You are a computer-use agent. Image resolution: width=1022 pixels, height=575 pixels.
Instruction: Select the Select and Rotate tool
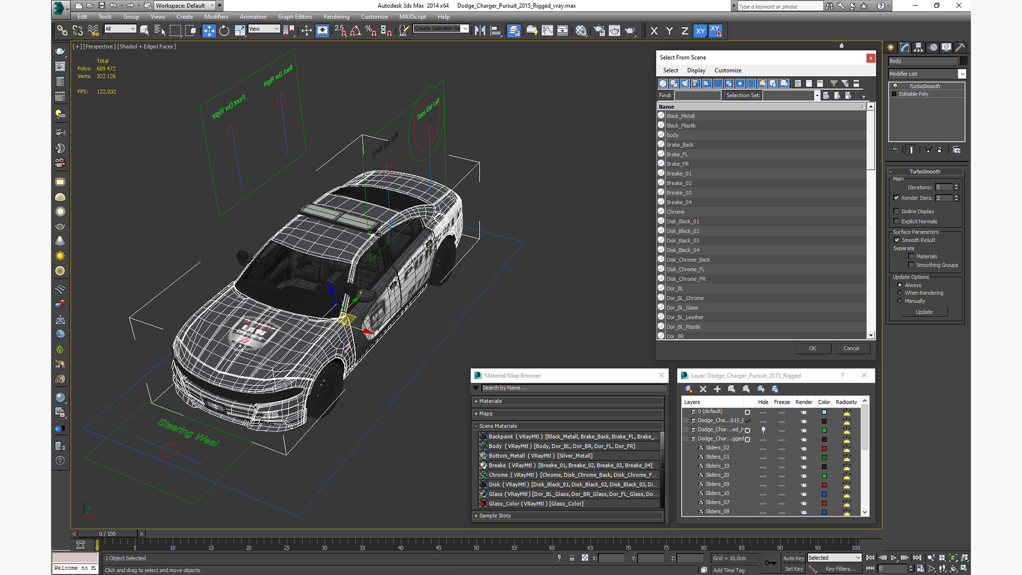coord(224,31)
